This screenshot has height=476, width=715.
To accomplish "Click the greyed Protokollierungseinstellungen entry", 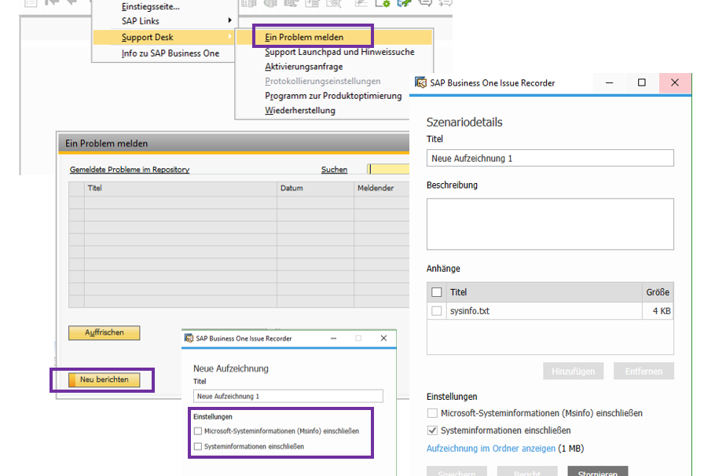I will click(322, 81).
